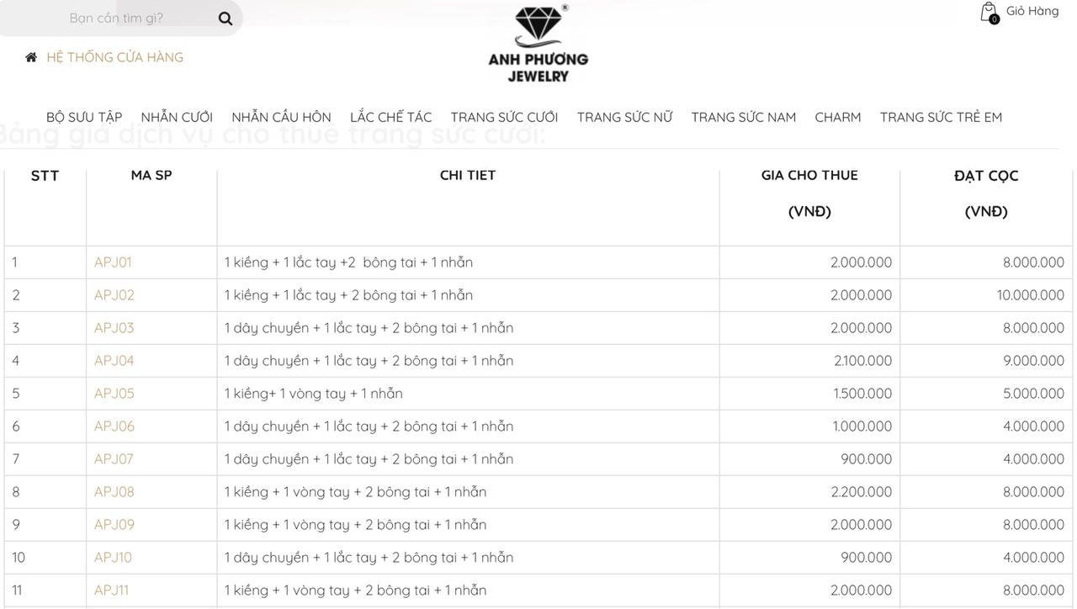Navigate to TRANG SỨC NAM
The height and width of the screenshot is (609, 1077).
(743, 117)
